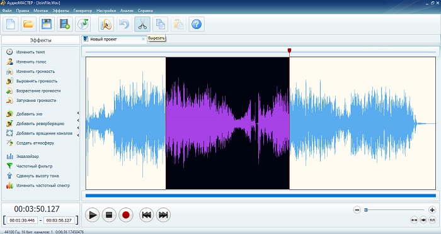441x234 pixels.
Task: Click the Добавить вращение каналов icon
Action: coord(9,133)
